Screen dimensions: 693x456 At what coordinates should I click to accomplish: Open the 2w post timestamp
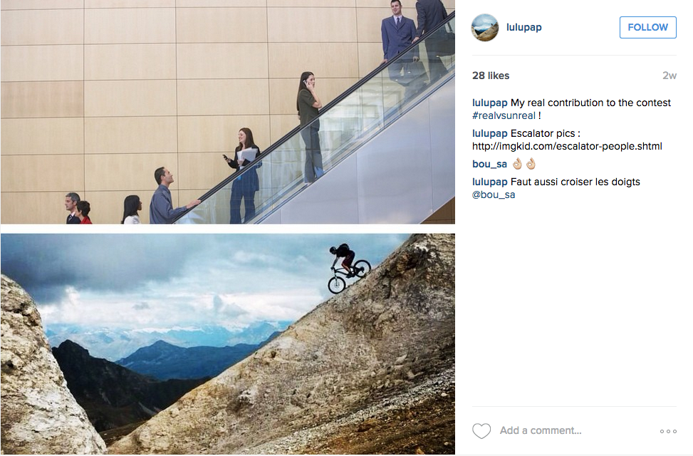(669, 76)
